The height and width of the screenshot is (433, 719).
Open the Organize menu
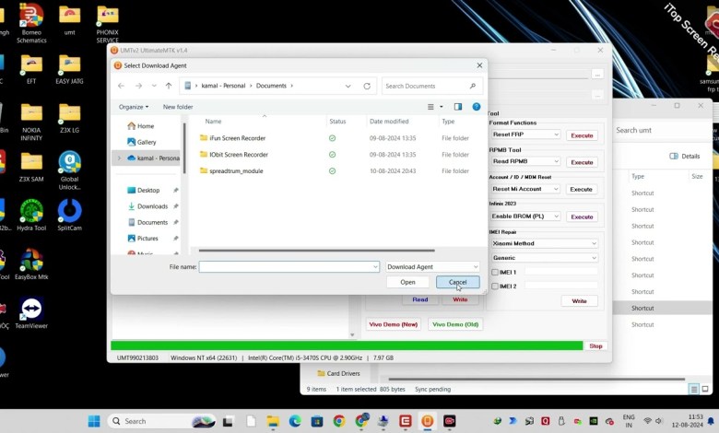134,107
